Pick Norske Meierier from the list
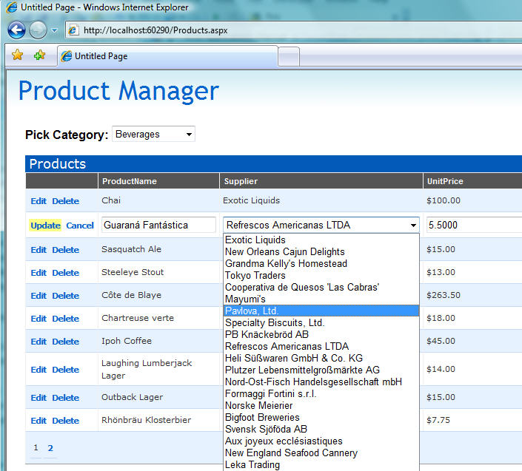 tap(321, 405)
